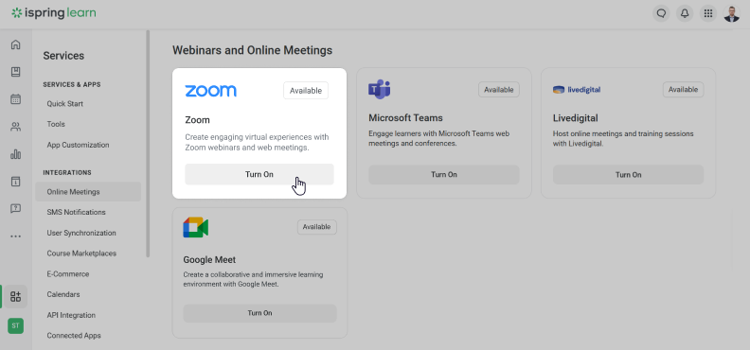The height and width of the screenshot is (350, 750).
Task: Go to Home via house sidebar icon
Action: tap(16, 44)
